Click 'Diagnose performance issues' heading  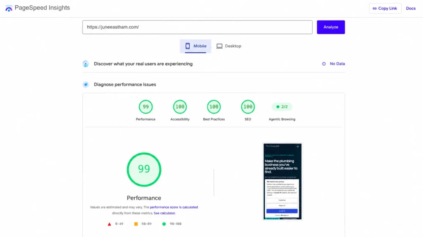coord(125,84)
